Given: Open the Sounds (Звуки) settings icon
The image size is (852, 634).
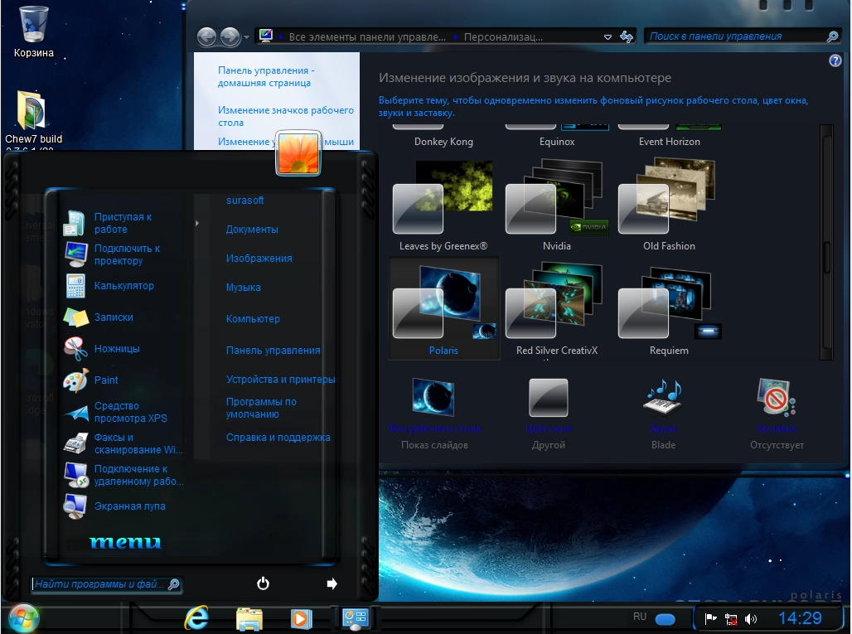Looking at the screenshot, I should (663, 399).
